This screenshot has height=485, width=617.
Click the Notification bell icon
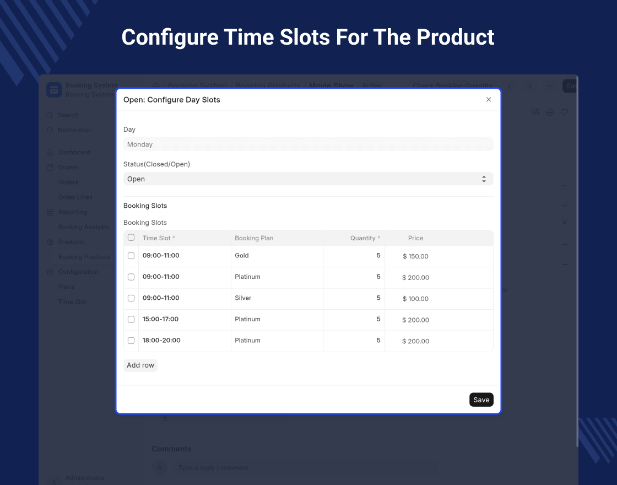(50, 130)
